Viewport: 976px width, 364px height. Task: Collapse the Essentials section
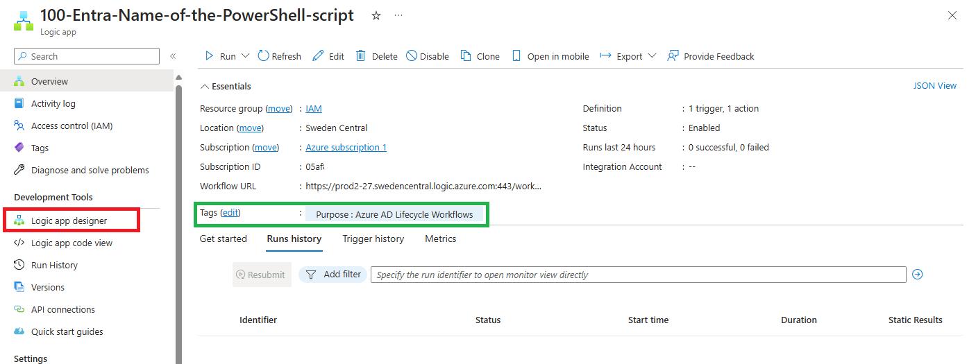(204, 87)
